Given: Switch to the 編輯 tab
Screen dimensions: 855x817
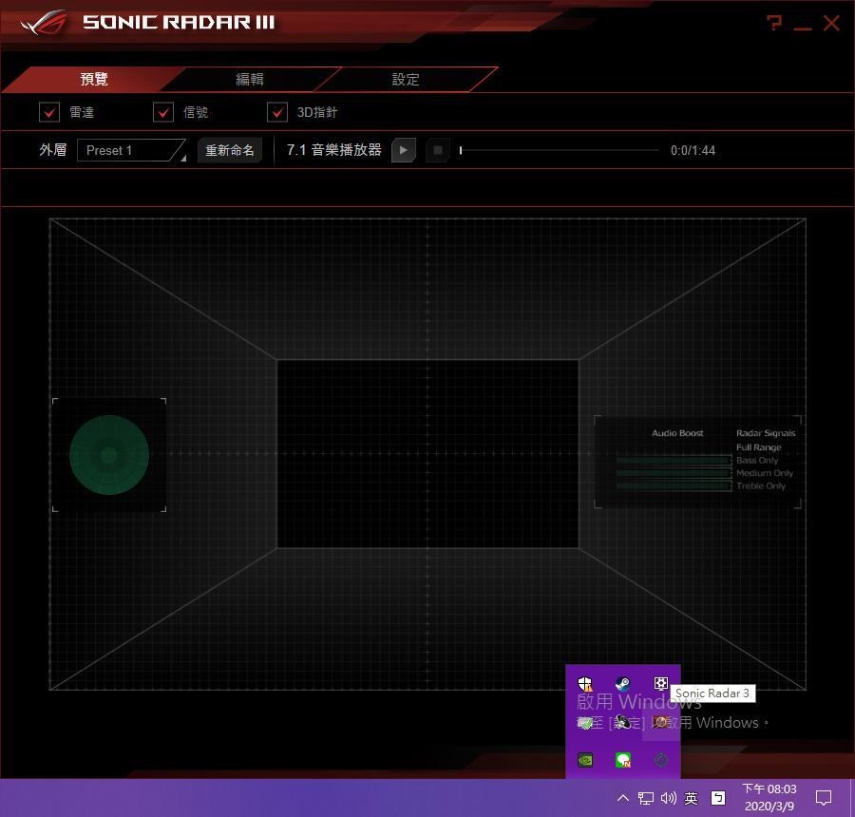Looking at the screenshot, I should click(250, 80).
